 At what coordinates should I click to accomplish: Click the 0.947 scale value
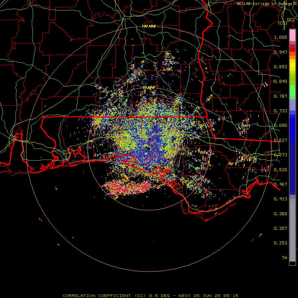click(x=280, y=52)
